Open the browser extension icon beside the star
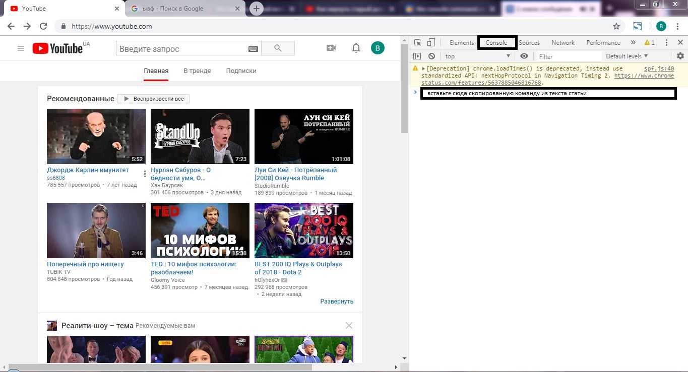688x372 pixels. (638, 26)
